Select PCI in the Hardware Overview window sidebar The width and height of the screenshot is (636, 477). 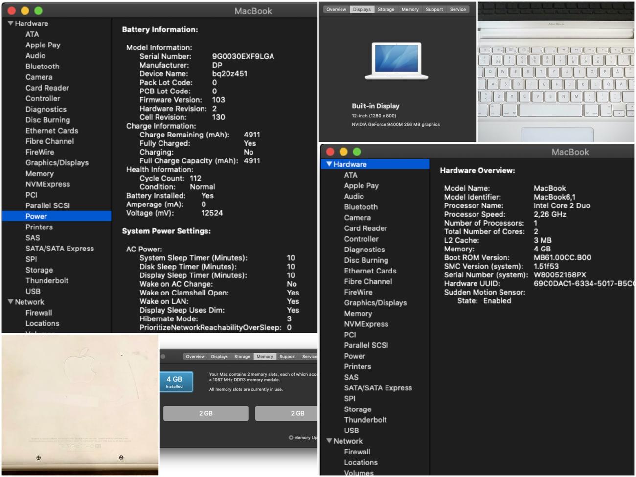tap(350, 335)
